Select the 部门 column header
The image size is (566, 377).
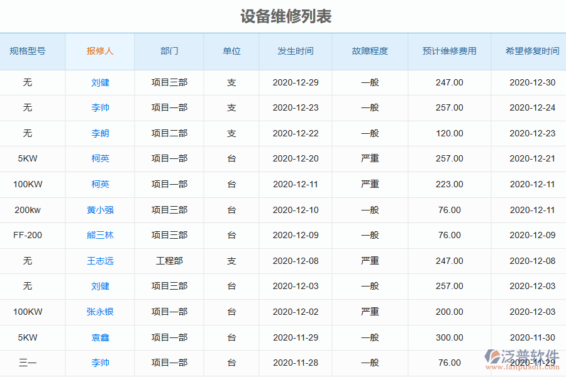coord(168,52)
